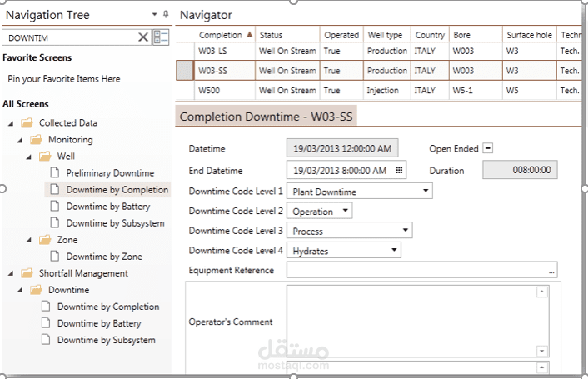The image size is (588, 379).
Task: Click the Collected Data folder icon
Action: click(27, 123)
